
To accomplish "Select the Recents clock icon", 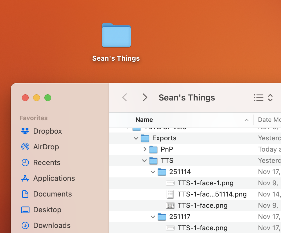I will coord(25,163).
